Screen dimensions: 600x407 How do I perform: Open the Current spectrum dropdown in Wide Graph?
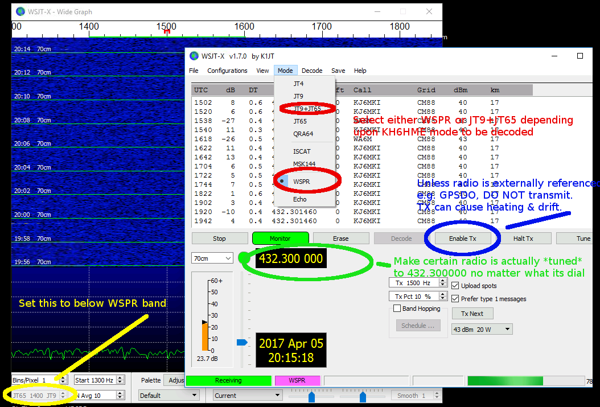pyautogui.click(x=247, y=396)
